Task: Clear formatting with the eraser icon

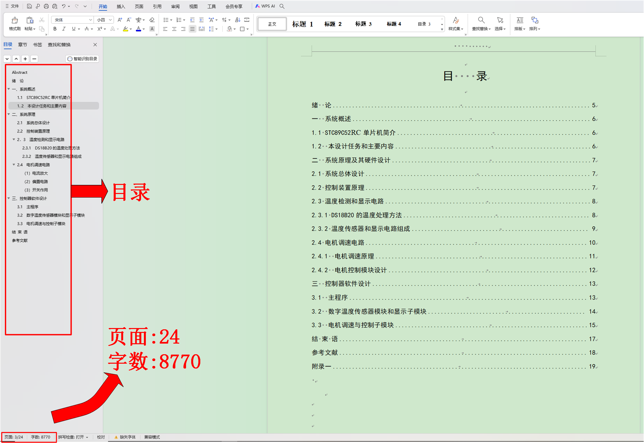Action: [152, 20]
